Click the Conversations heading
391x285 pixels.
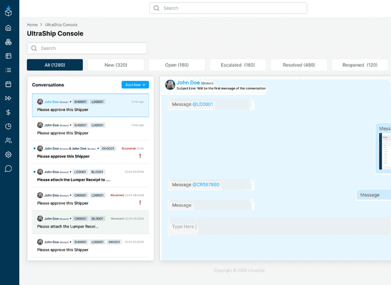tap(48, 85)
